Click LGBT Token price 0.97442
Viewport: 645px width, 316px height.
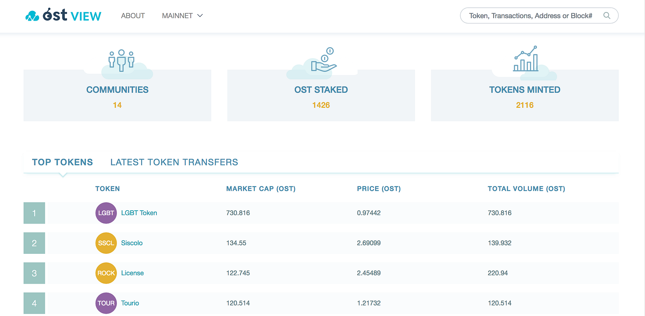[369, 213]
